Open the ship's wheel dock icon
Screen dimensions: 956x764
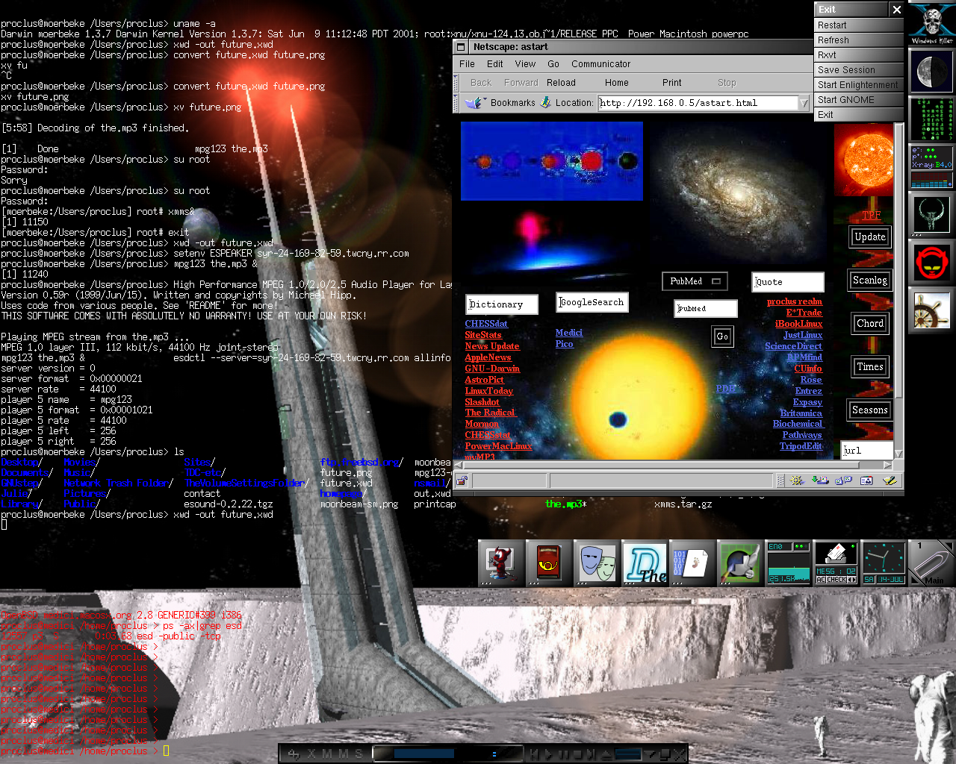(931, 310)
